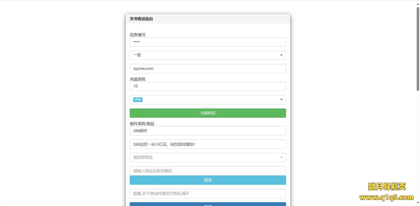The image size is (420, 206).
Task: Click the recharge amount field showing 10
Action: [208, 86]
